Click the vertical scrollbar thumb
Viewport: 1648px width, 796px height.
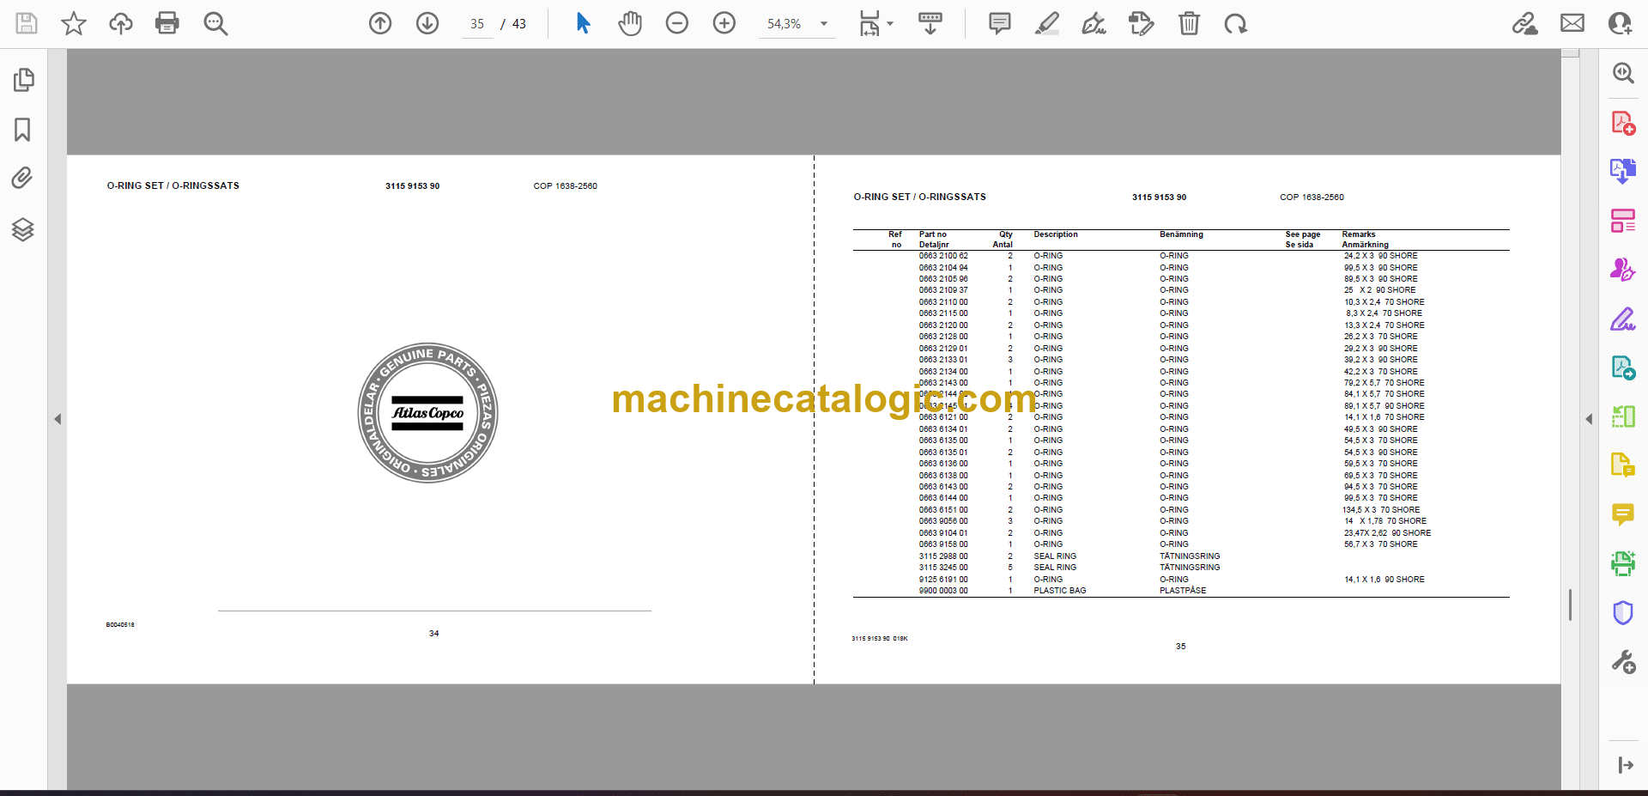[x=1570, y=605]
